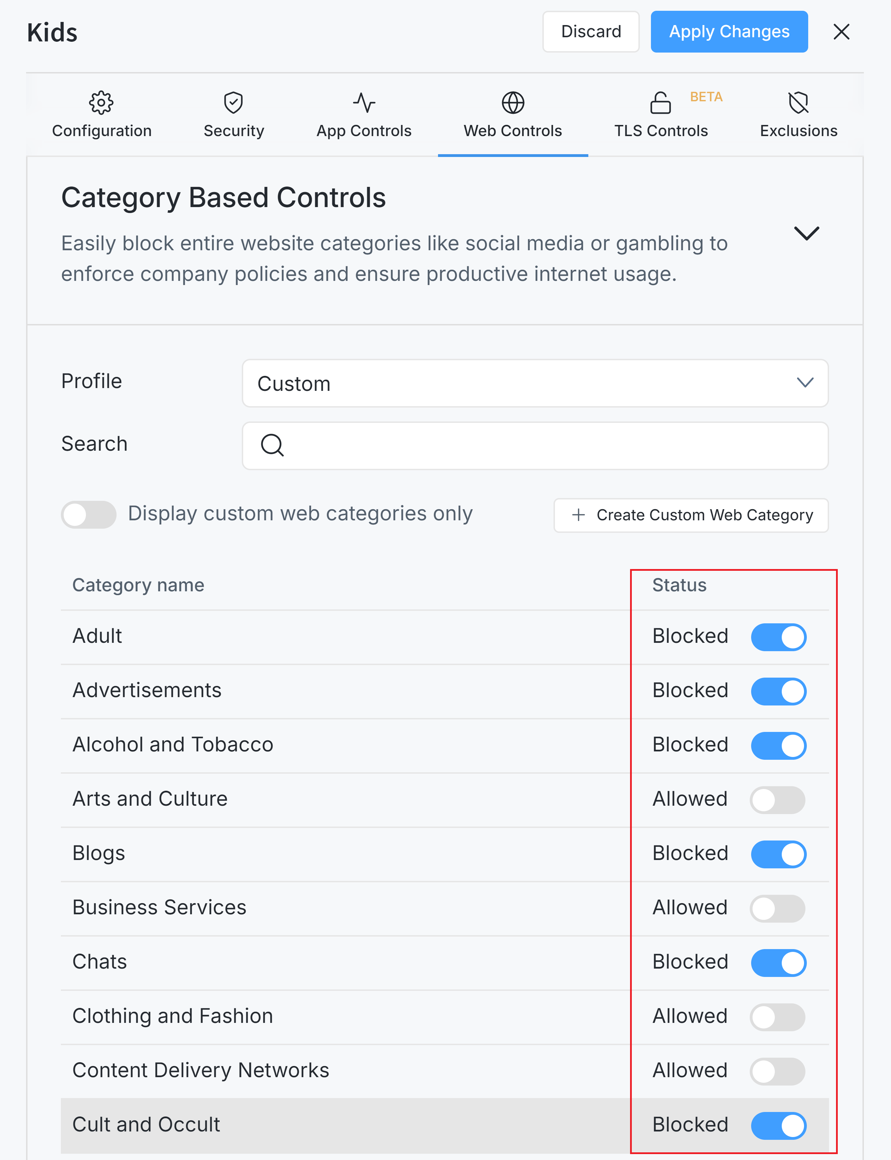The width and height of the screenshot is (891, 1160).
Task: Click the App Controls activity icon
Action: tap(364, 103)
